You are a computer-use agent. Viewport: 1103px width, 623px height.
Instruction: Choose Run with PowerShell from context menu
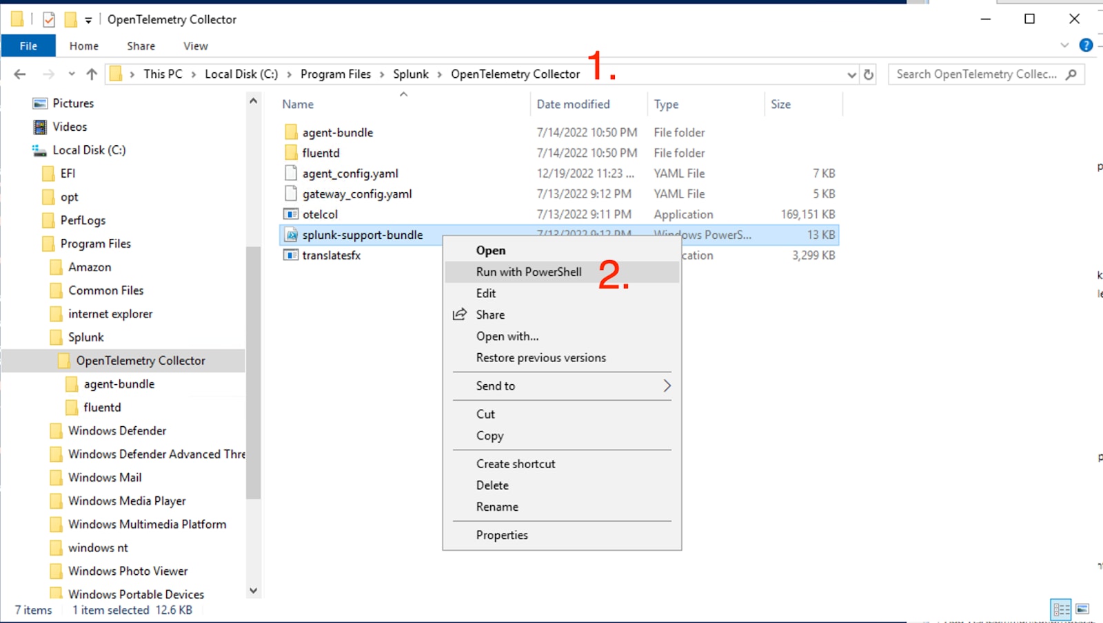pos(562,272)
